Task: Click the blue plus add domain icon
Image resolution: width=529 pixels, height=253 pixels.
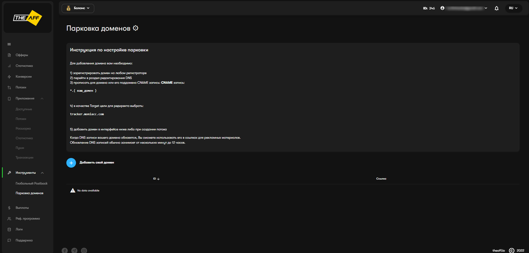Action: pyautogui.click(x=71, y=162)
